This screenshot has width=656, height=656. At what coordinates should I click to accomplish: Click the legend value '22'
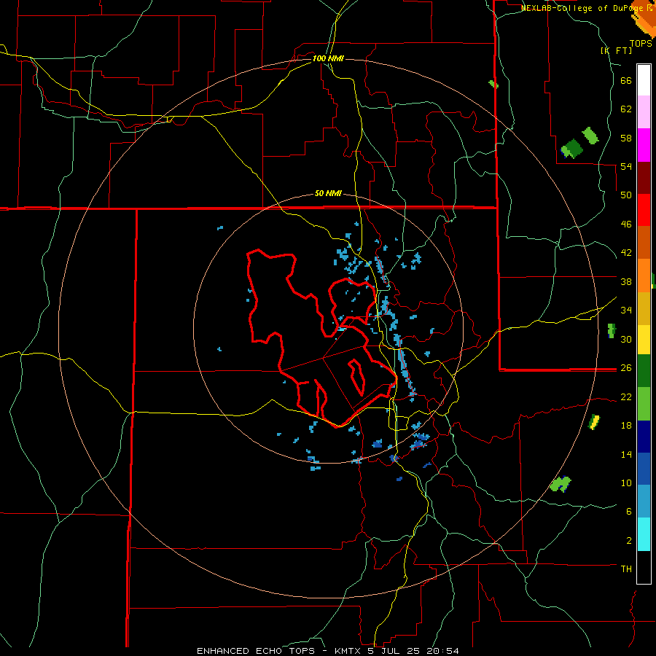(x=626, y=397)
